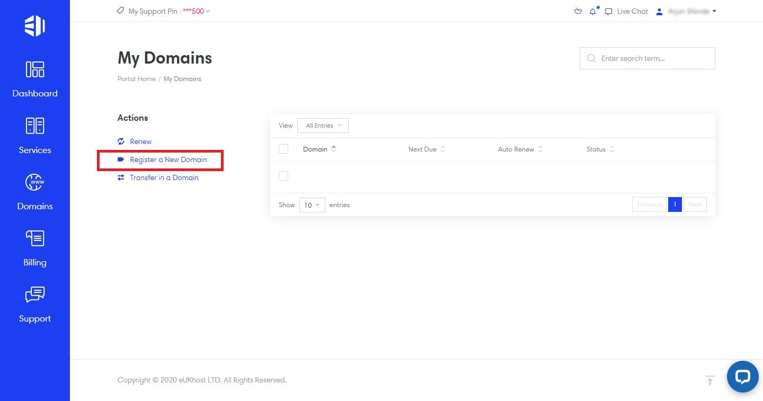Open the All Entries view dropdown
The width and height of the screenshot is (763, 401).
pos(322,126)
